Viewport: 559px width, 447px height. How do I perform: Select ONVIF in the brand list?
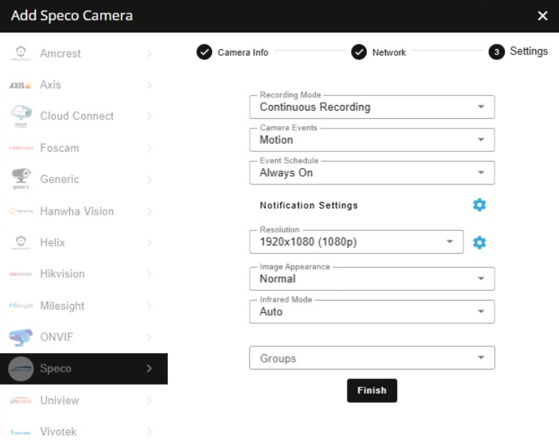coord(84,337)
